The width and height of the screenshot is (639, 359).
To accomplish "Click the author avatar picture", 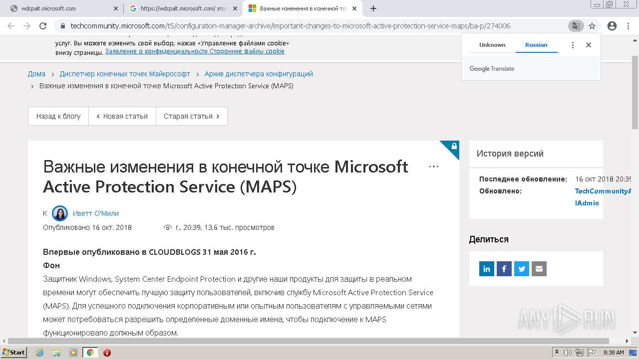I will (x=60, y=213).
